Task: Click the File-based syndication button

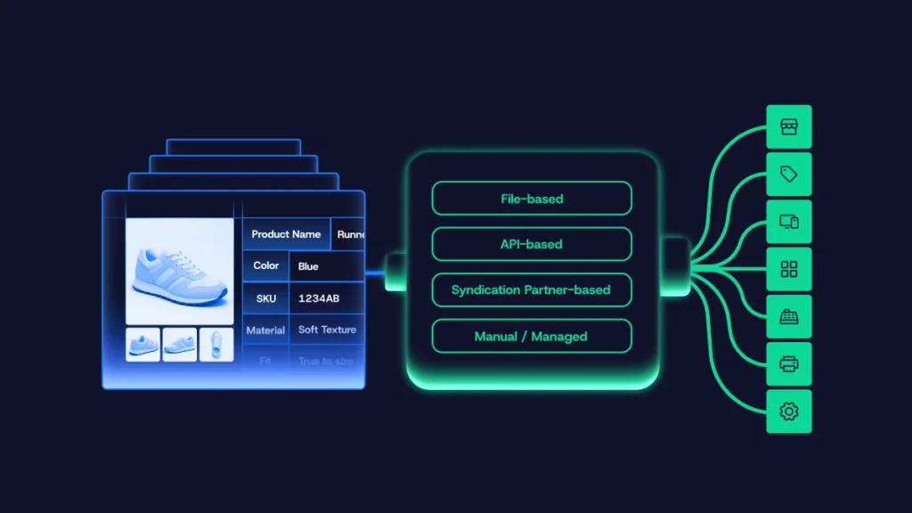Action: click(x=532, y=198)
